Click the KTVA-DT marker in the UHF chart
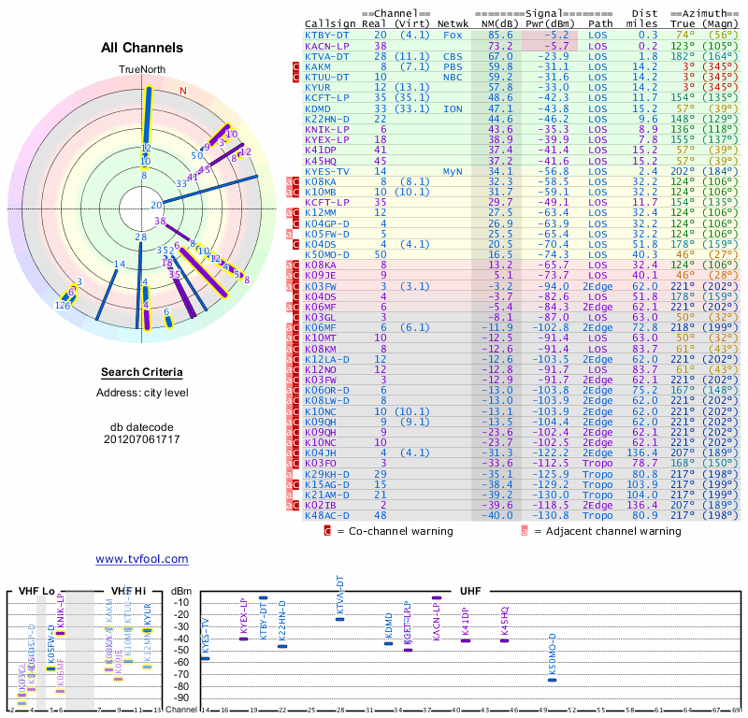 [339, 619]
